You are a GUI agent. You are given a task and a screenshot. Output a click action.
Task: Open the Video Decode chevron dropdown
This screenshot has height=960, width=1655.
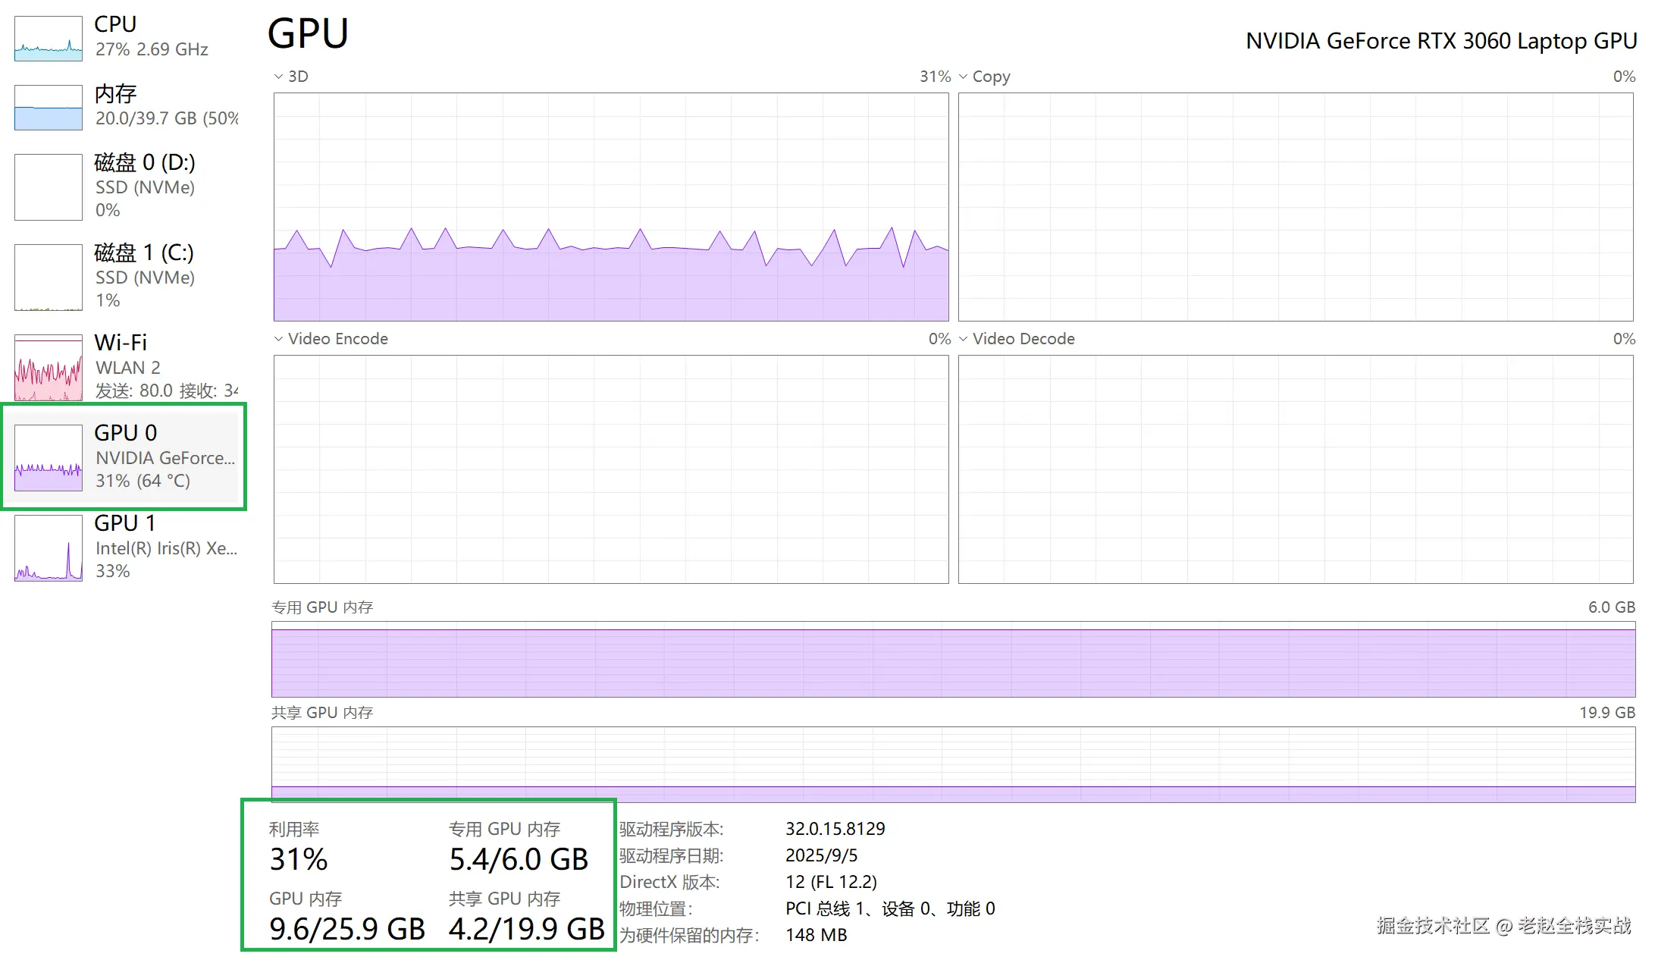point(964,338)
